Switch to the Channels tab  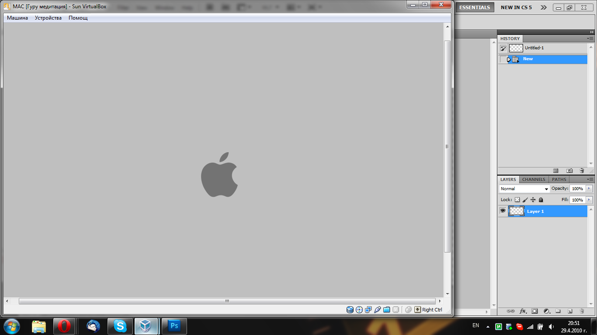point(534,179)
